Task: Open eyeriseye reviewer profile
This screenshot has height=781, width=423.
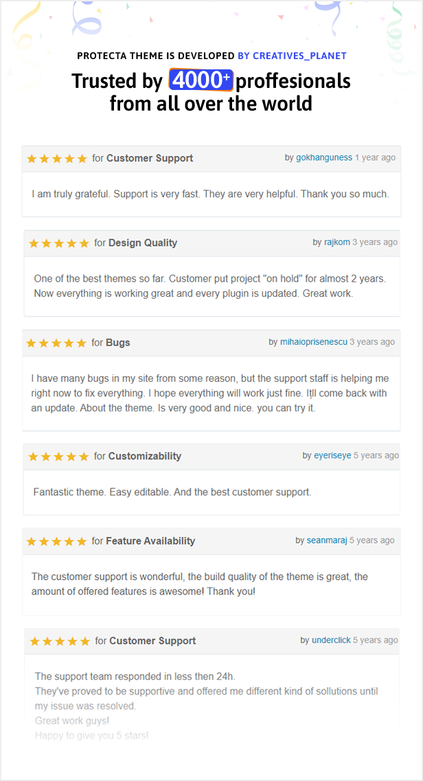Action: click(332, 455)
